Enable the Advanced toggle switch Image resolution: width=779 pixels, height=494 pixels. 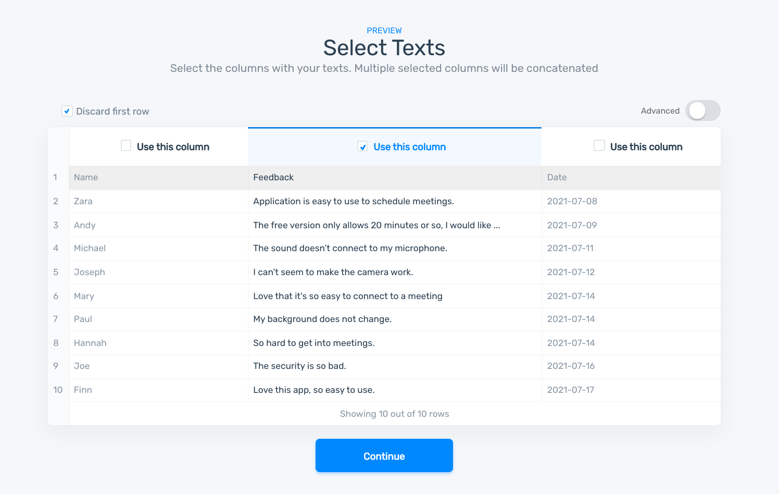(702, 110)
